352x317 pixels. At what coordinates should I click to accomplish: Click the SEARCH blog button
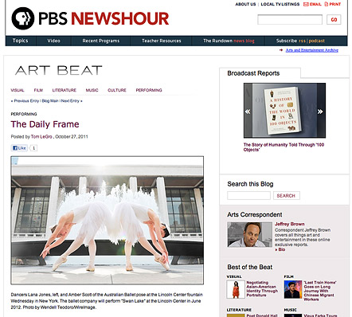pyautogui.click(x=287, y=195)
